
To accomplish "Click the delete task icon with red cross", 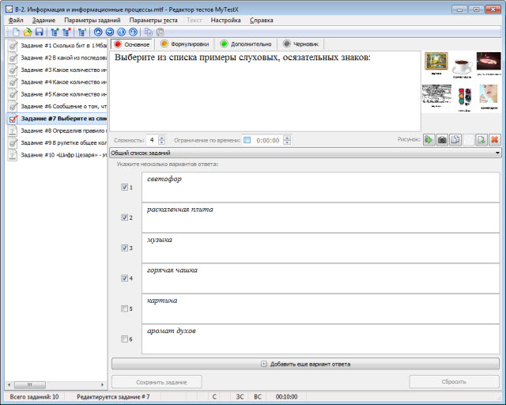I will coord(66,32).
